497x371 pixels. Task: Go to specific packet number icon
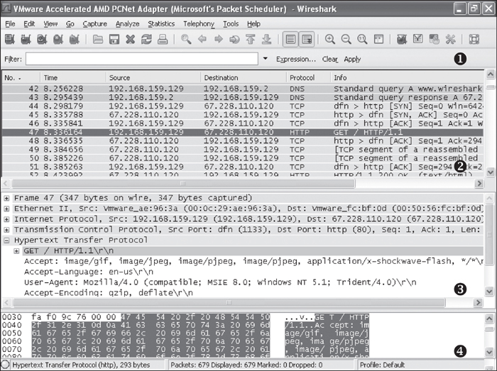tap(234, 40)
